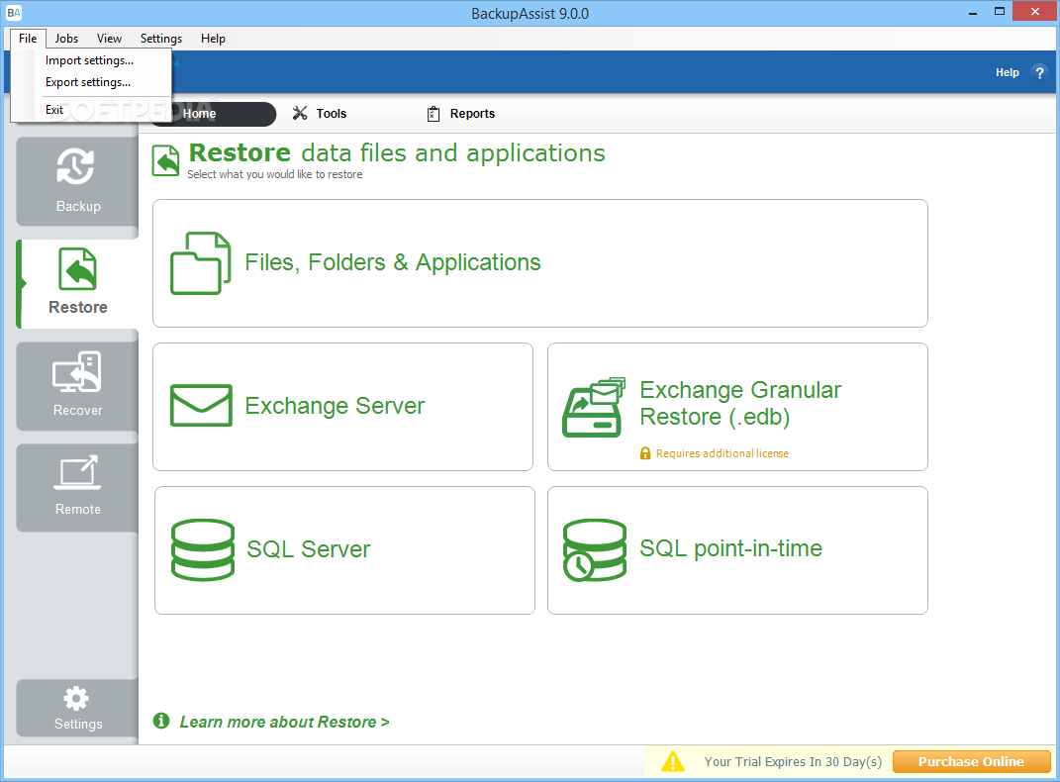Screen dimensions: 1060x782
Task: Click the SQL point-in-time clock database icon
Action: 594,549
